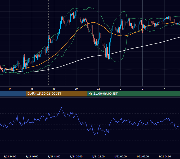Click the 18 hour label on price chart axis
This screenshot has height=159, width=180.
(x=54, y=89)
